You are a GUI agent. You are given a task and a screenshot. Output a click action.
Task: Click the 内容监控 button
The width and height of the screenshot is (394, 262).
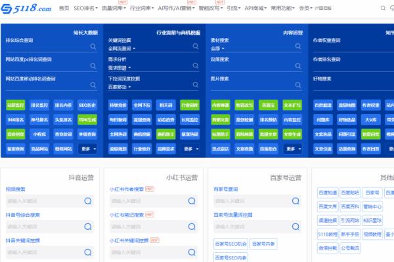coord(292,120)
